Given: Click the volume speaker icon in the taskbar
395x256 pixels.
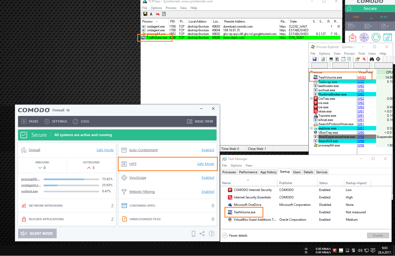Looking at the screenshot, I should [360, 250].
